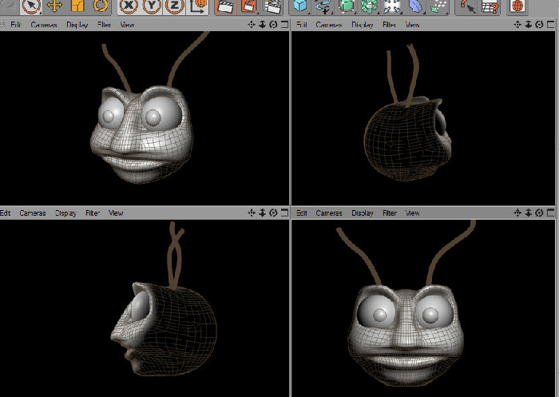Pick the Rotate tool
559x397 pixels.
pos(101,6)
